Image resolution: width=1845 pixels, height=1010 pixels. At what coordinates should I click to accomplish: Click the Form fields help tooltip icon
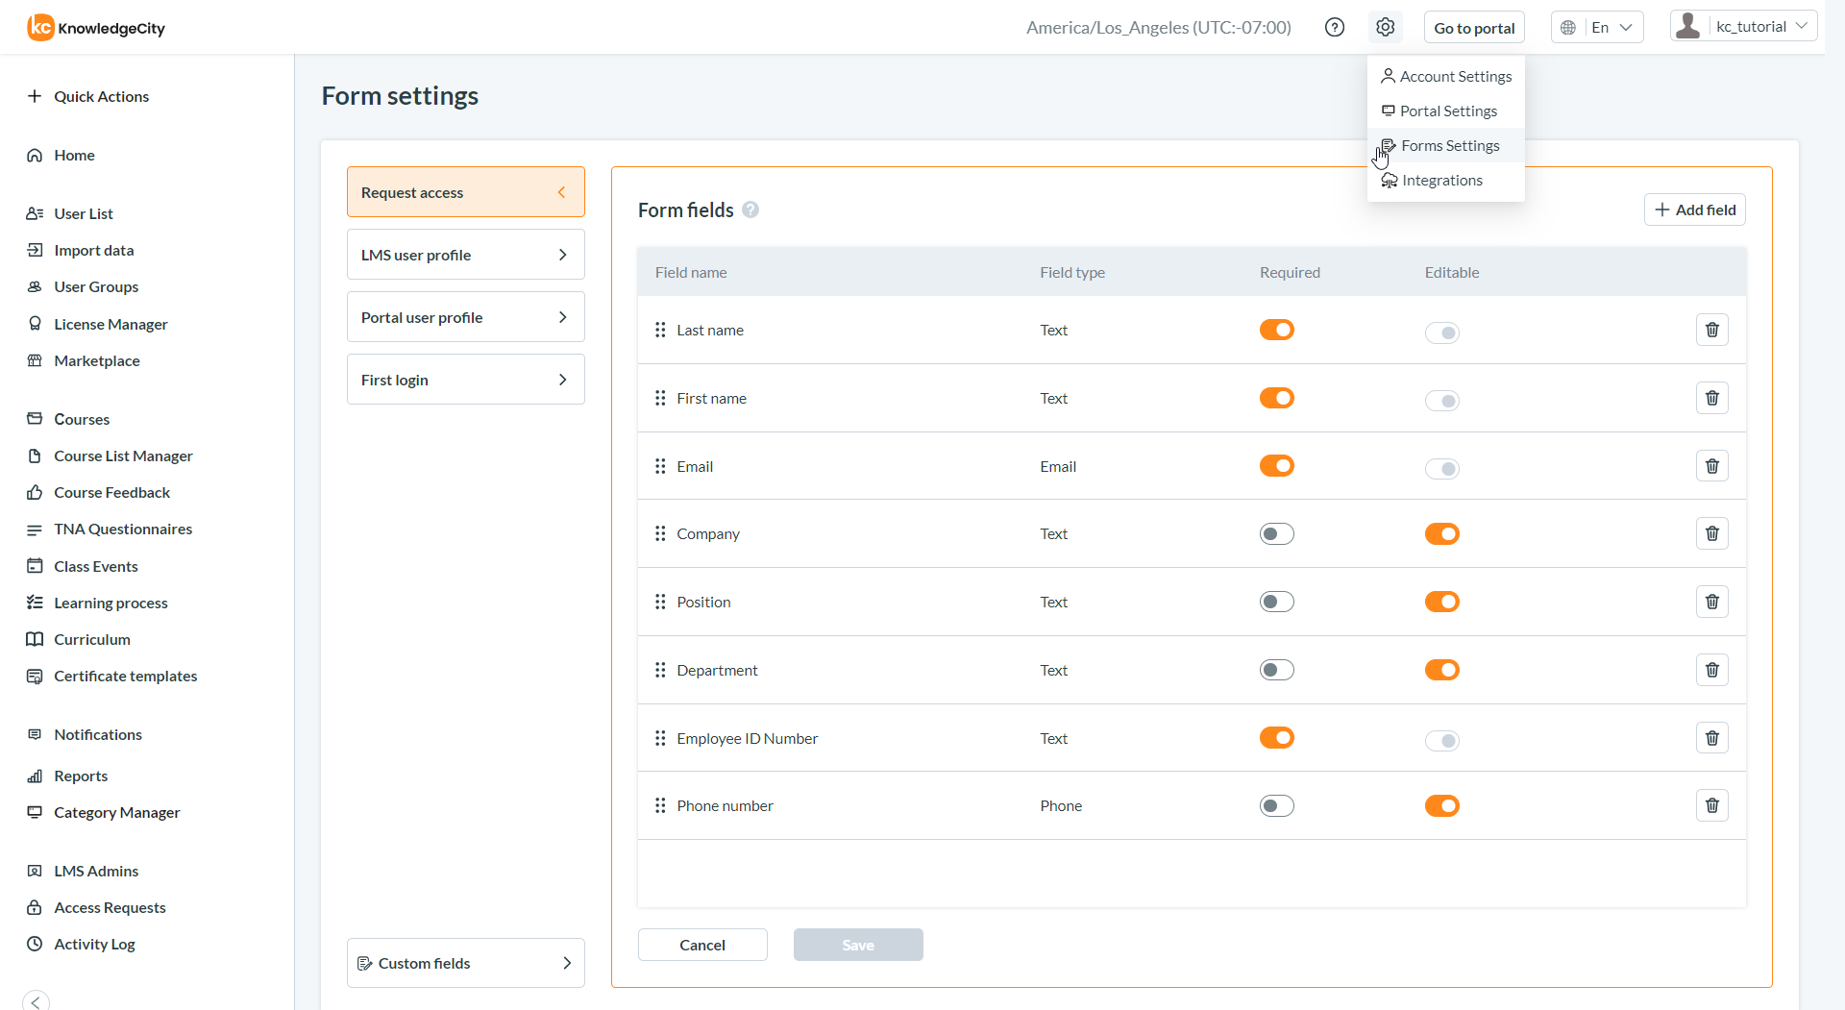(x=750, y=209)
